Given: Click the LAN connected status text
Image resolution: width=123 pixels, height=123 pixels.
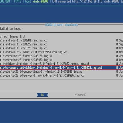Looking at the screenshot, I should 61,1.
